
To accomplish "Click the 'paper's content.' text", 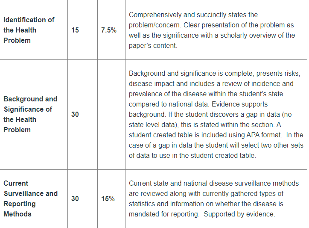I will (153, 45).
